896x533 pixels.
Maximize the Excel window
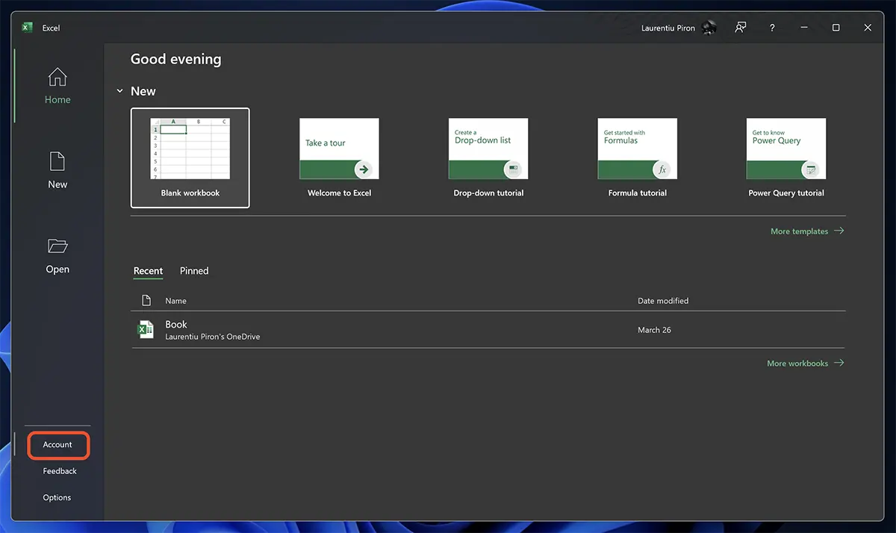pos(836,28)
